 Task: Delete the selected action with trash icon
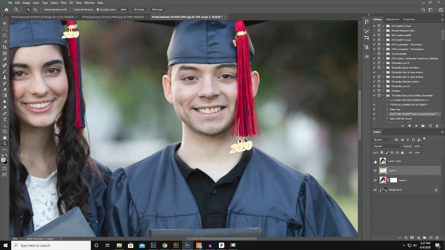pos(437,126)
